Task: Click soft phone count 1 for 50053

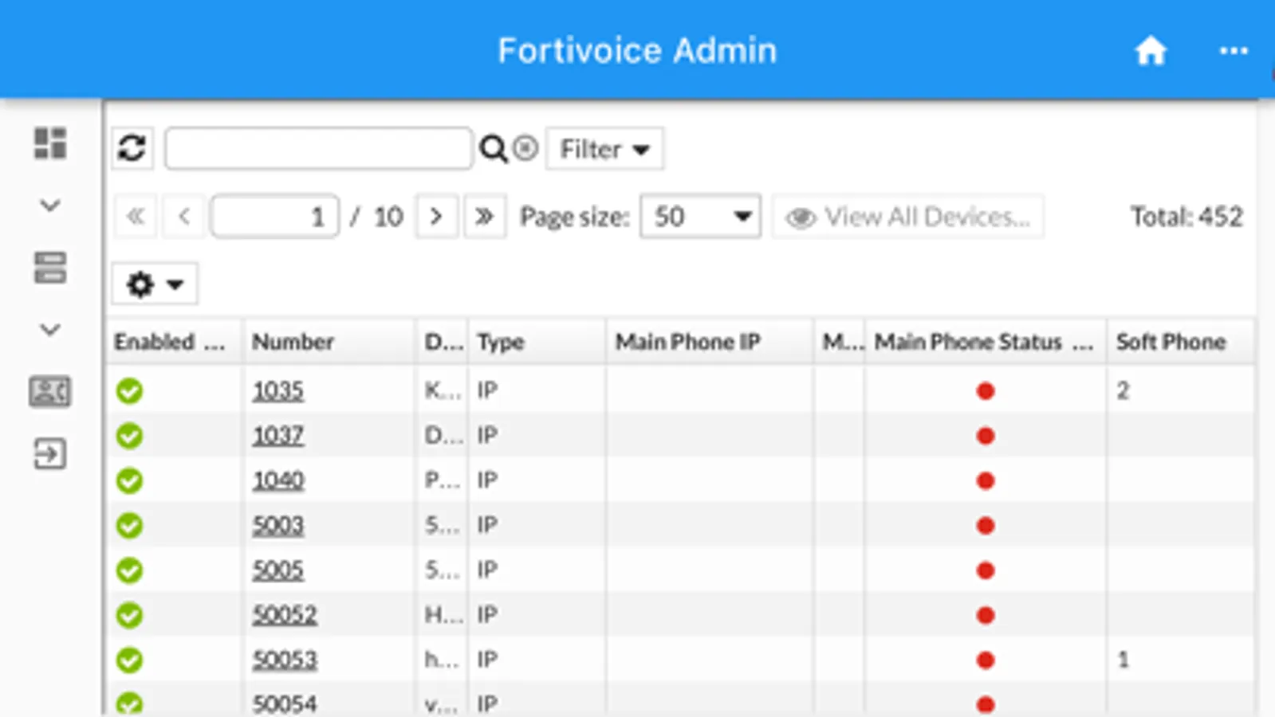Action: pos(1123,660)
